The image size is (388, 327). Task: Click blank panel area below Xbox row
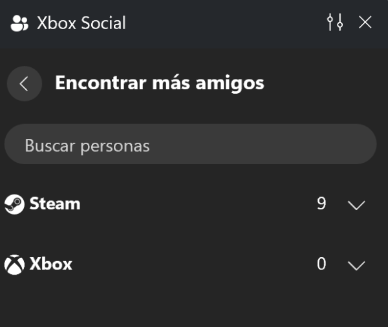pos(194,304)
